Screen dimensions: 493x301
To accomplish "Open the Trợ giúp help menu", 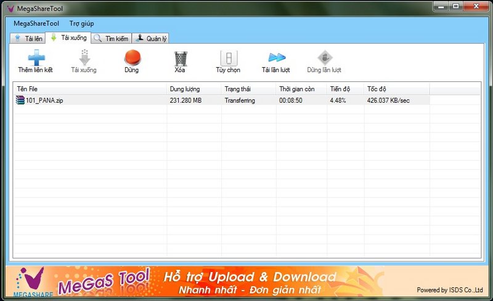I will (82, 23).
